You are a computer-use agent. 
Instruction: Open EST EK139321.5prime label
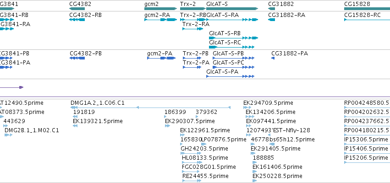[x=98, y=121]
